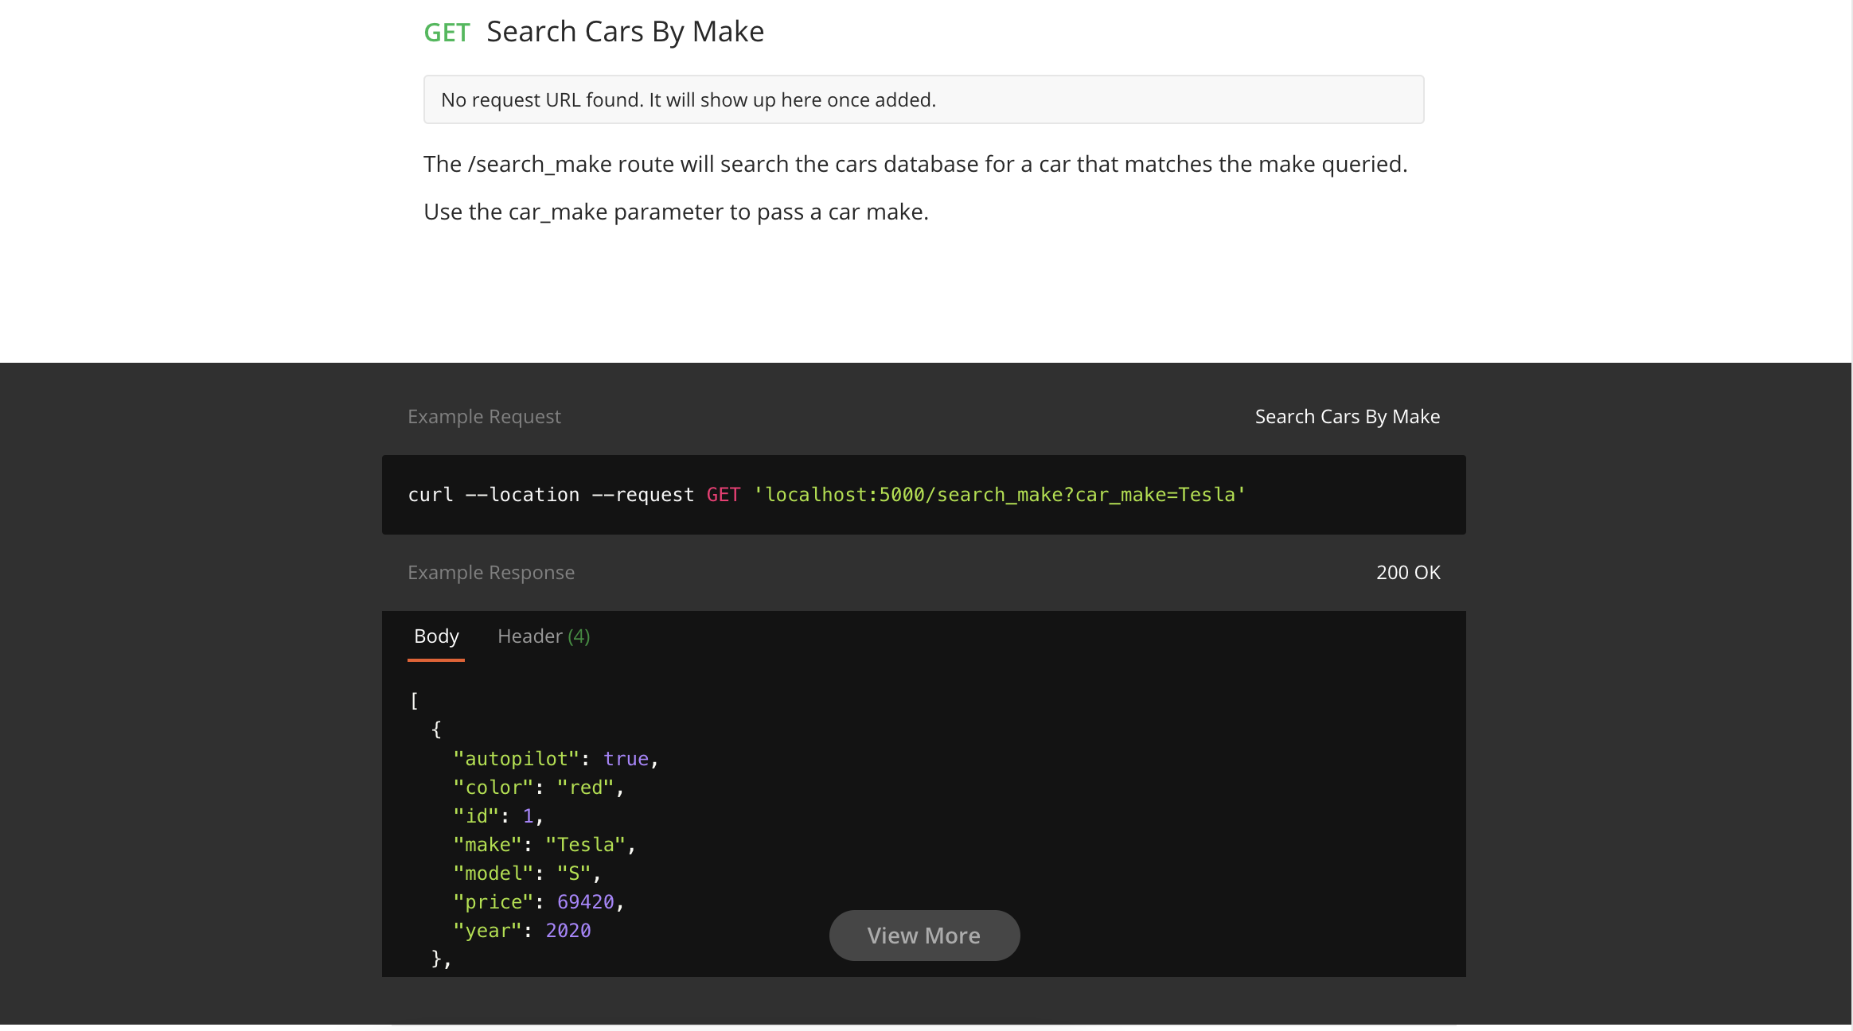Click the Example Response section header
The height and width of the screenshot is (1031, 1853).
pos(491,572)
